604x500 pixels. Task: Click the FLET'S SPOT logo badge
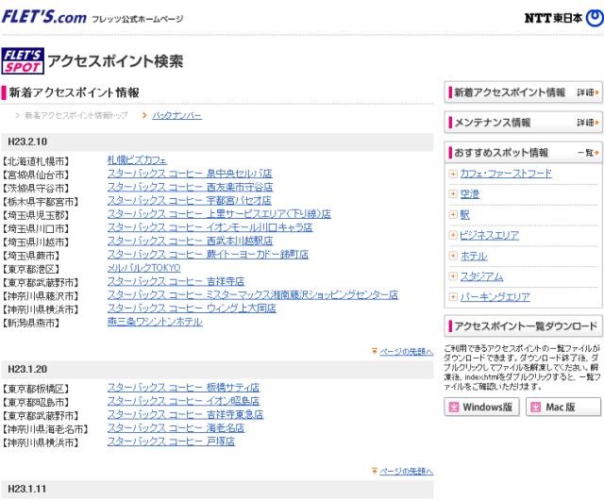23,61
